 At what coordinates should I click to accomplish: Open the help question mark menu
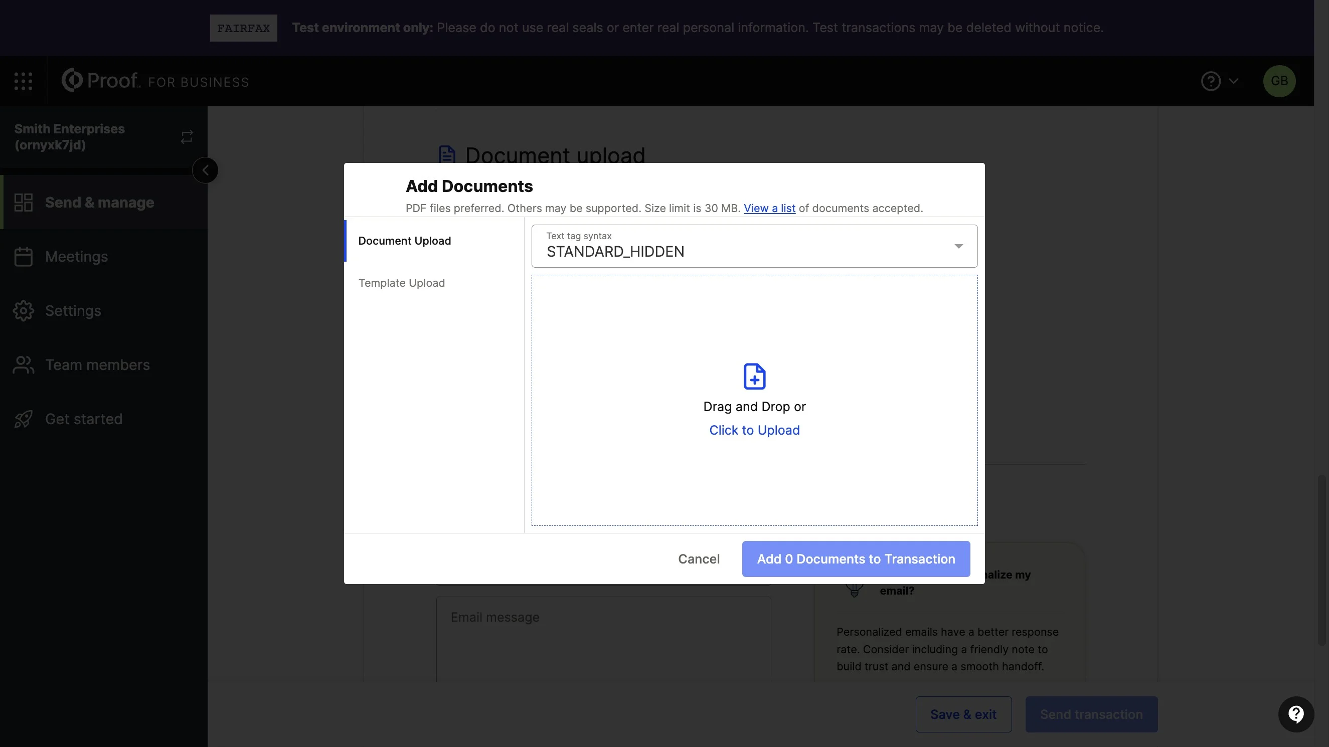click(x=1210, y=81)
